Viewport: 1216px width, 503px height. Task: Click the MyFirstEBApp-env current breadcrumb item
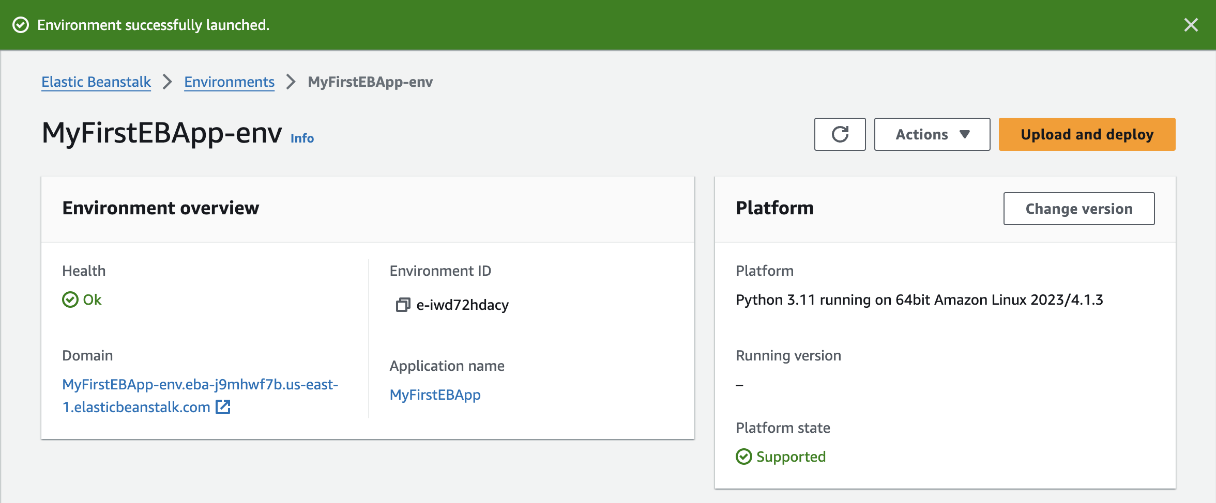(370, 82)
